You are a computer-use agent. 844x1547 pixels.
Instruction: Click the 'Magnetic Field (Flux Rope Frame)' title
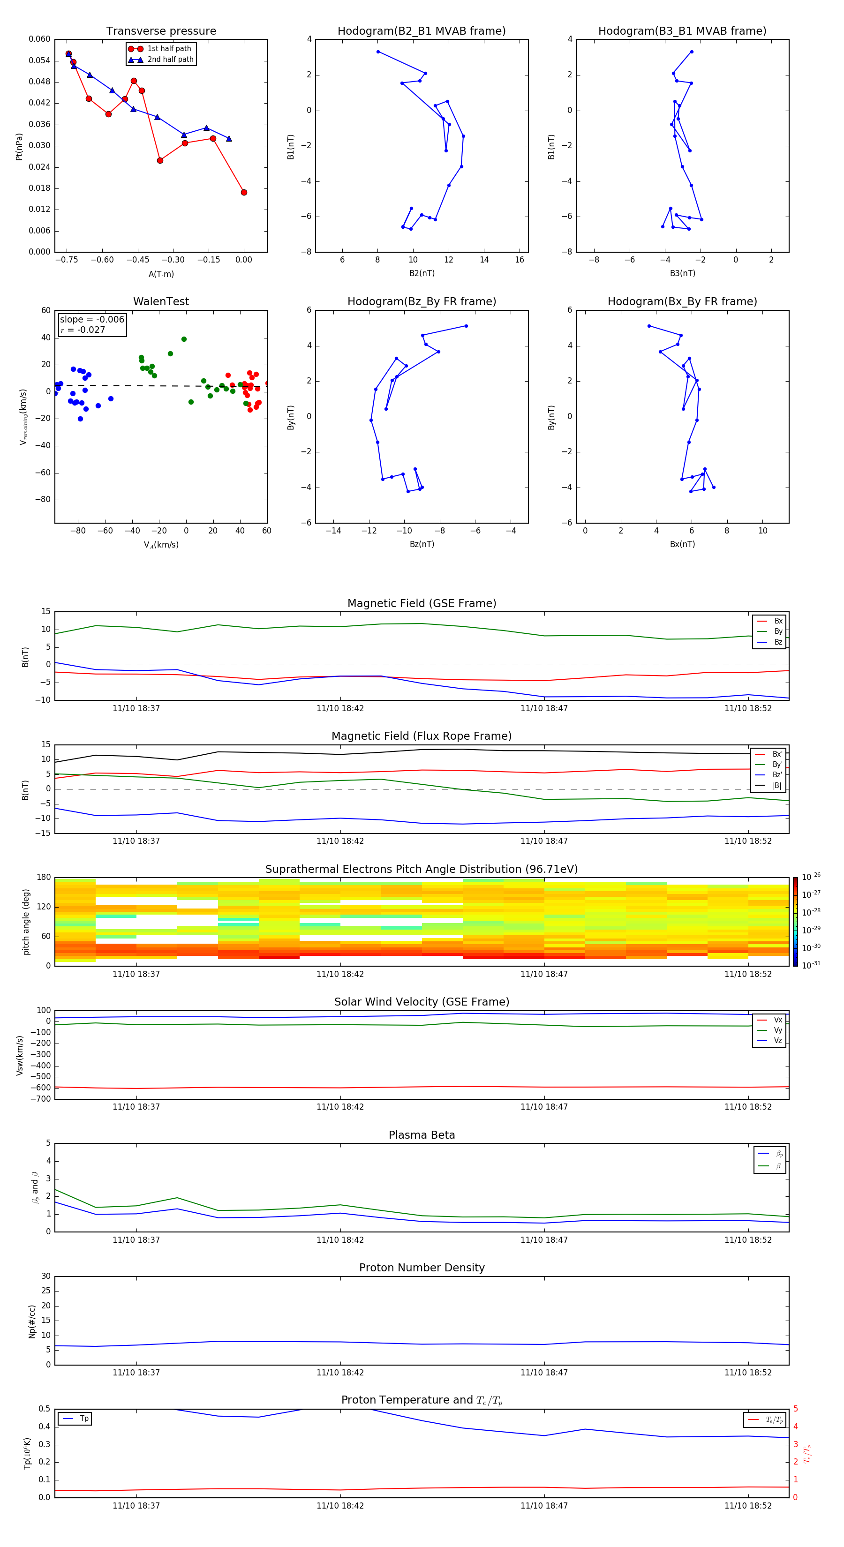[422, 736]
